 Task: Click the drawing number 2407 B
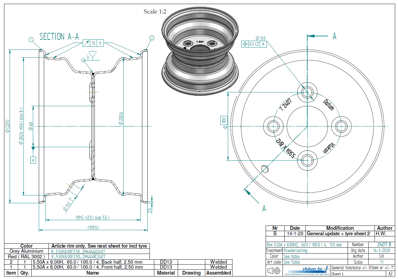[x=384, y=245]
